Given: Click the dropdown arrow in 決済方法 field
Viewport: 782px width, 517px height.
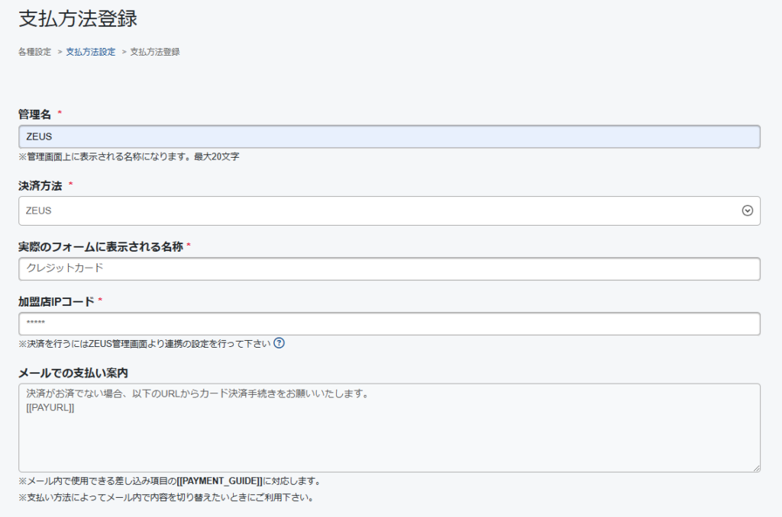Looking at the screenshot, I should coord(747,210).
